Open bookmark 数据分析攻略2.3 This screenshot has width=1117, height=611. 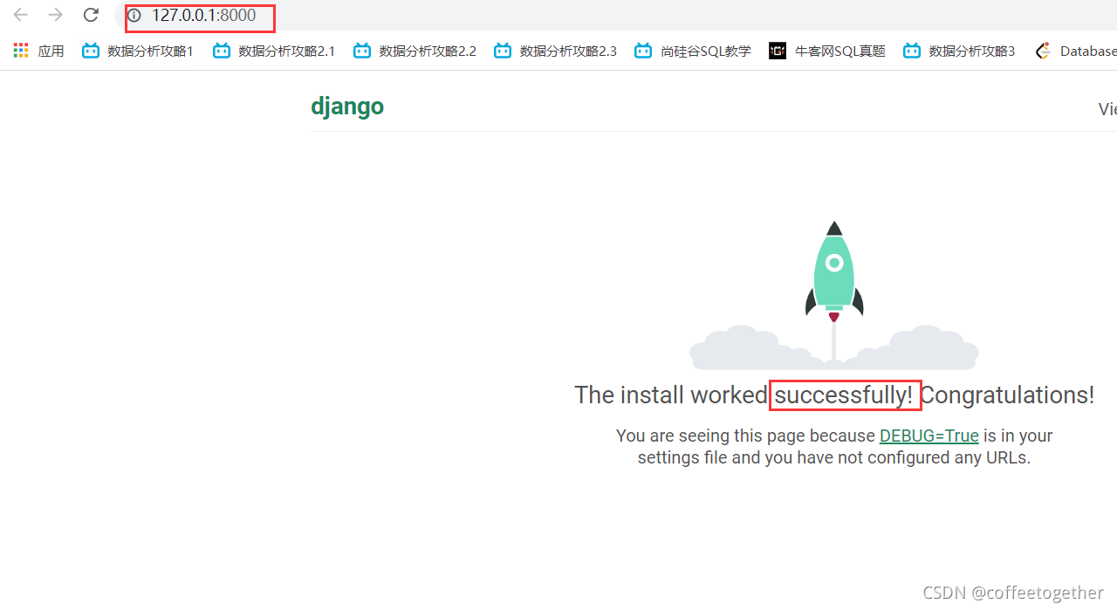click(555, 51)
